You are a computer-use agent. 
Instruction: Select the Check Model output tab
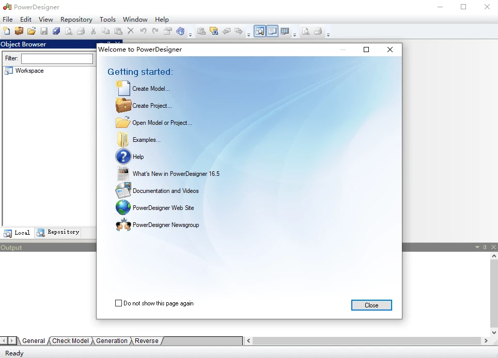(x=70, y=341)
